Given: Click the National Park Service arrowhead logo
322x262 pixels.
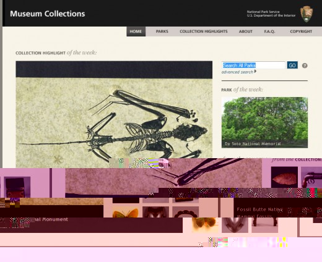Looking at the screenshot, I should [307, 14].
